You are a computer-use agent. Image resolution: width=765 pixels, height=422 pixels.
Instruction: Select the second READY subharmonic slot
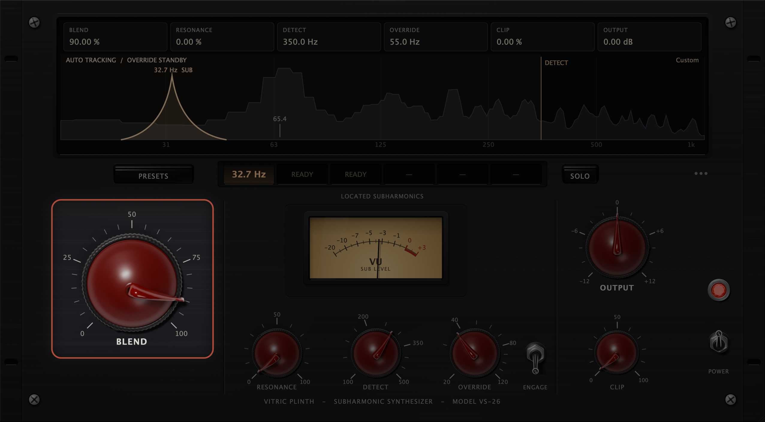(x=356, y=174)
